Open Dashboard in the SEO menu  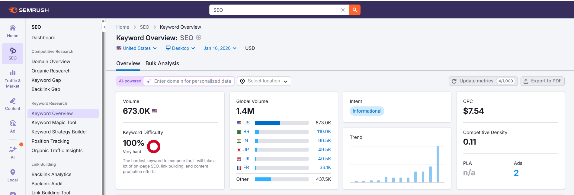pyautogui.click(x=43, y=38)
